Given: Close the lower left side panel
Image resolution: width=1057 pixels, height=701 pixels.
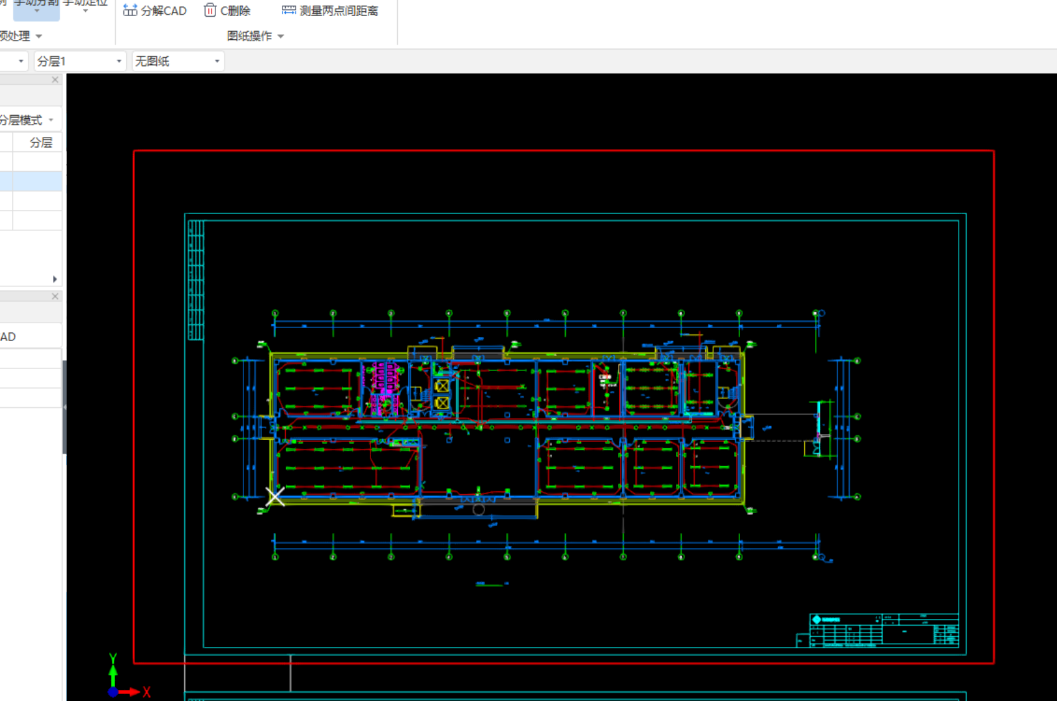Looking at the screenshot, I should pos(55,296).
